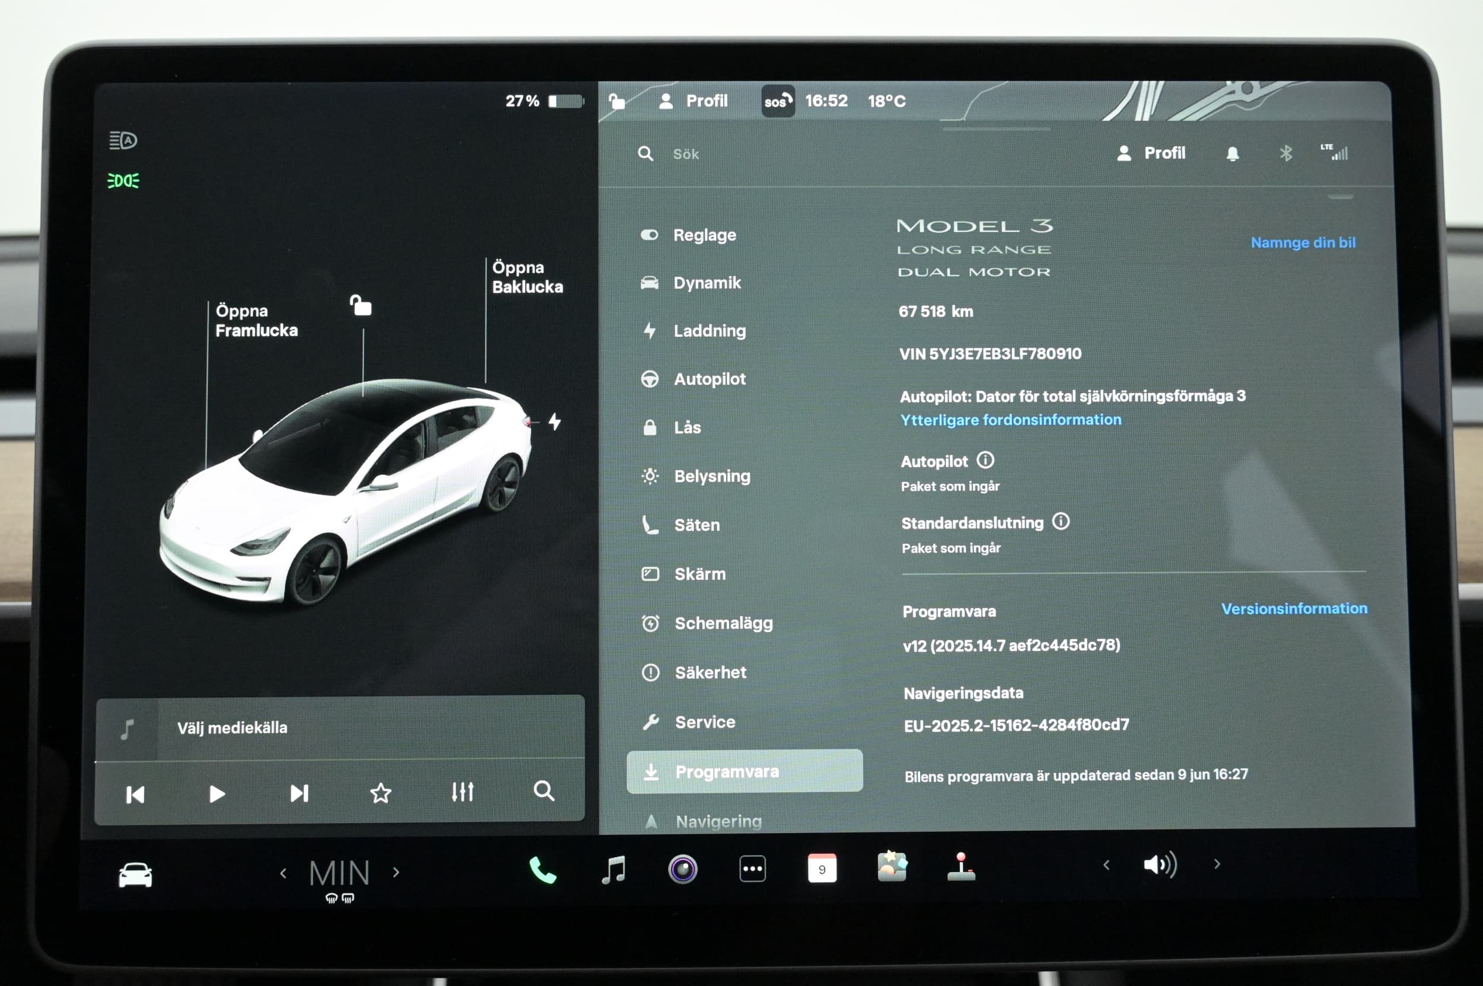Viewport: 1483px width, 986px height.
Task: Search media with magnifier icon
Action: (x=544, y=791)
